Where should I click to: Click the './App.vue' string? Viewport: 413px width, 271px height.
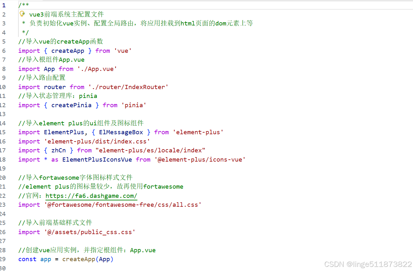(x=97, y=69)
